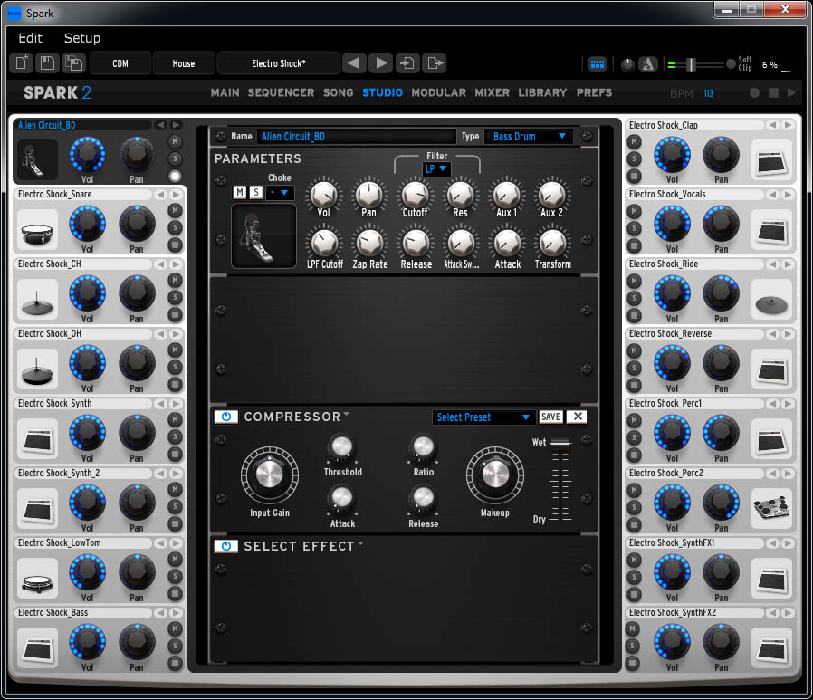Screen dimensions: 813x700
Task: Click the metronome icon in the top toolbar
Action: [x=648, y=63]
